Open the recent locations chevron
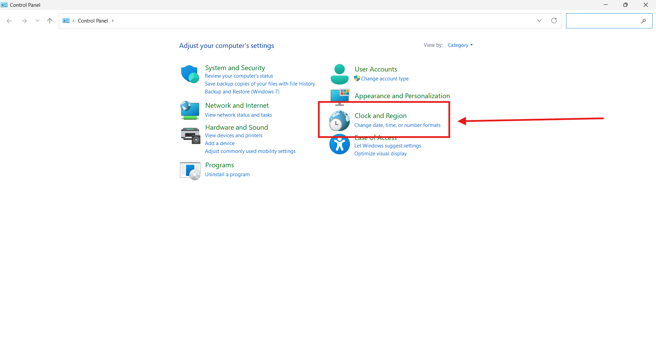Image resolution: width=656 pixels, height=349 pixels. [x=37, y=21]
